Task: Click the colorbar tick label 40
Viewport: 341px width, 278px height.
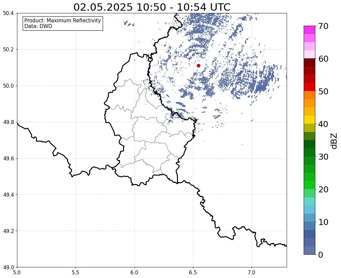Action: click(x=323, y=124)
